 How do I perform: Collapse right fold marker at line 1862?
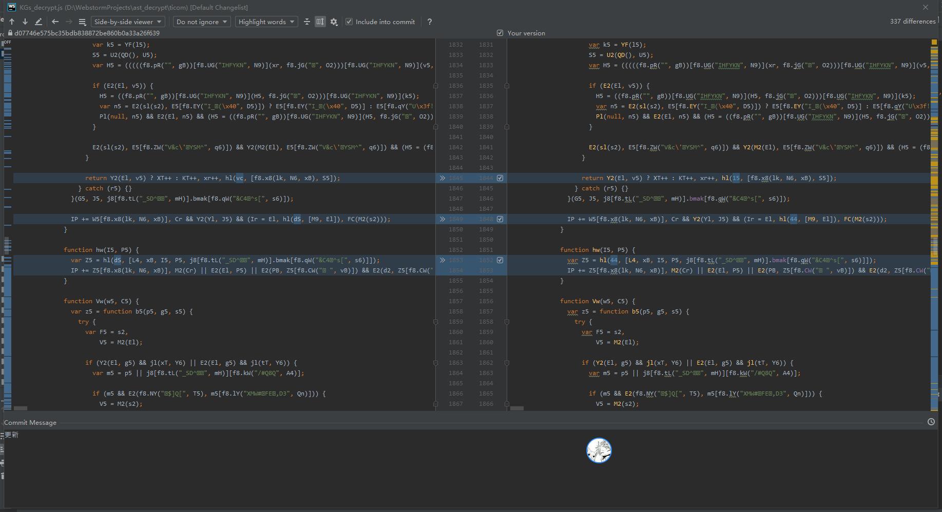507,363
